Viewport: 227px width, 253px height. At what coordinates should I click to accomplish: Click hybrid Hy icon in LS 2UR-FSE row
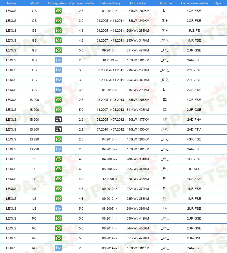[58, 208]
